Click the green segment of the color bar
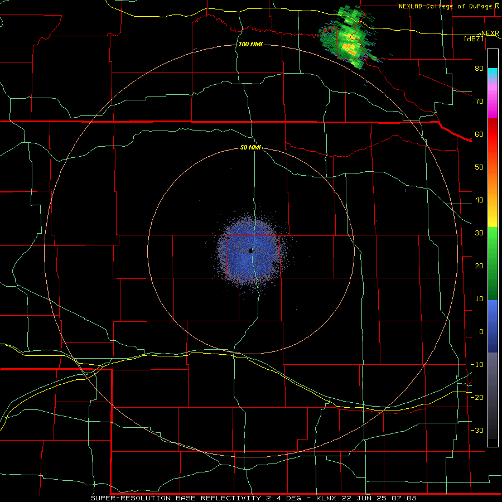The image size is (502, 502). (x=493, y=263)
